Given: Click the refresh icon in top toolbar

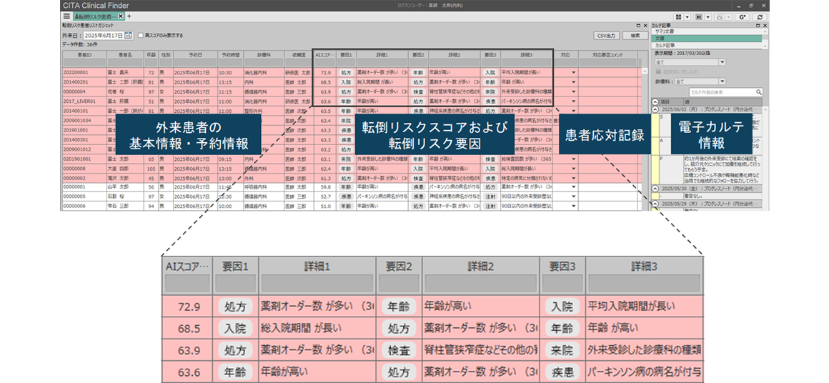Looking at the screenshot, I should click(761, 16).
